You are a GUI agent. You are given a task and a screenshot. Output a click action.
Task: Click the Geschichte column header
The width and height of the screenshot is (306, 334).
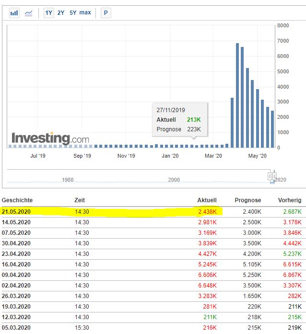tap(17, 200)
